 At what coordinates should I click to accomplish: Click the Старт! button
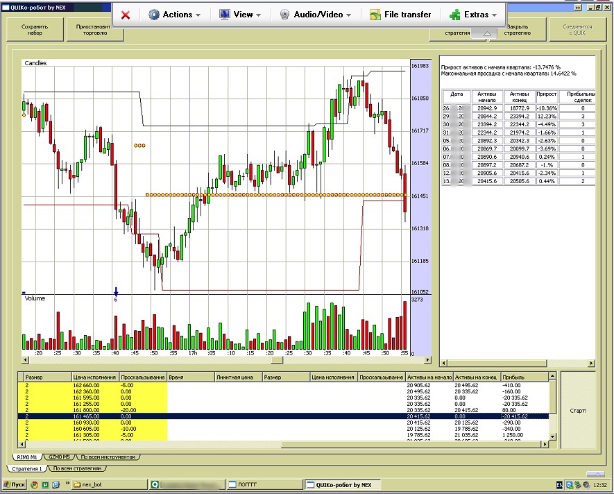[x=578, y=411]
